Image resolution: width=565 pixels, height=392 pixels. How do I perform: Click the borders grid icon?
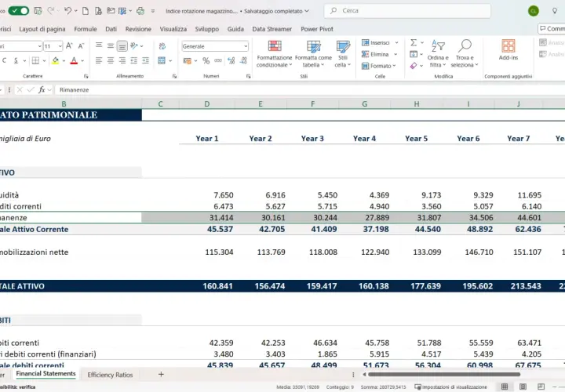pyautogui.click(x=35, y=60)
